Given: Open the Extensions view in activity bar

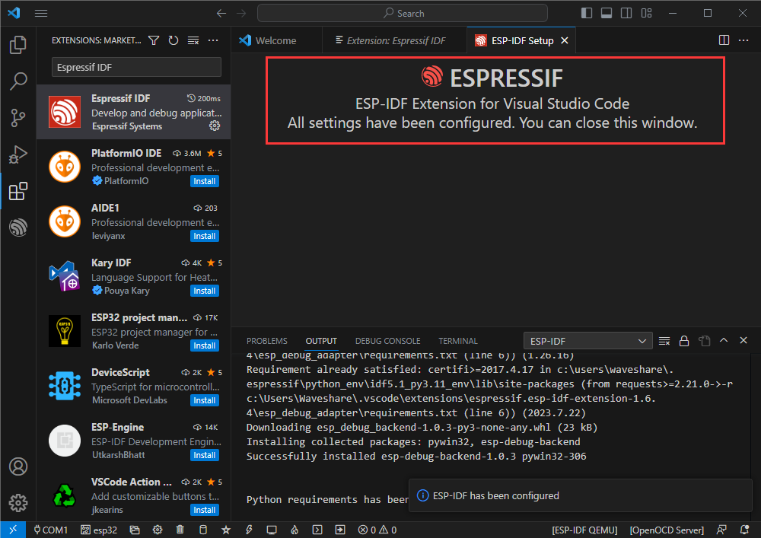Looking at the screenshot, I should point(18,191).
